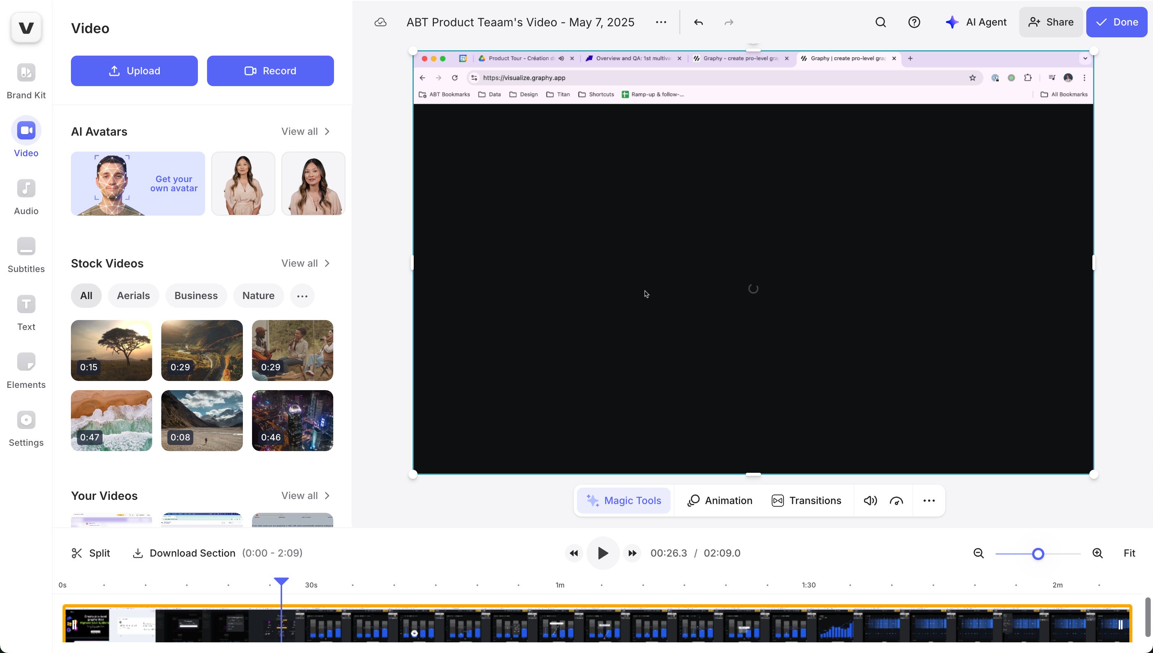The height and width of the screenshot is (653, 1153).
Task: Add the 0:15 savanna tree stock video
Action: [111, 350]
